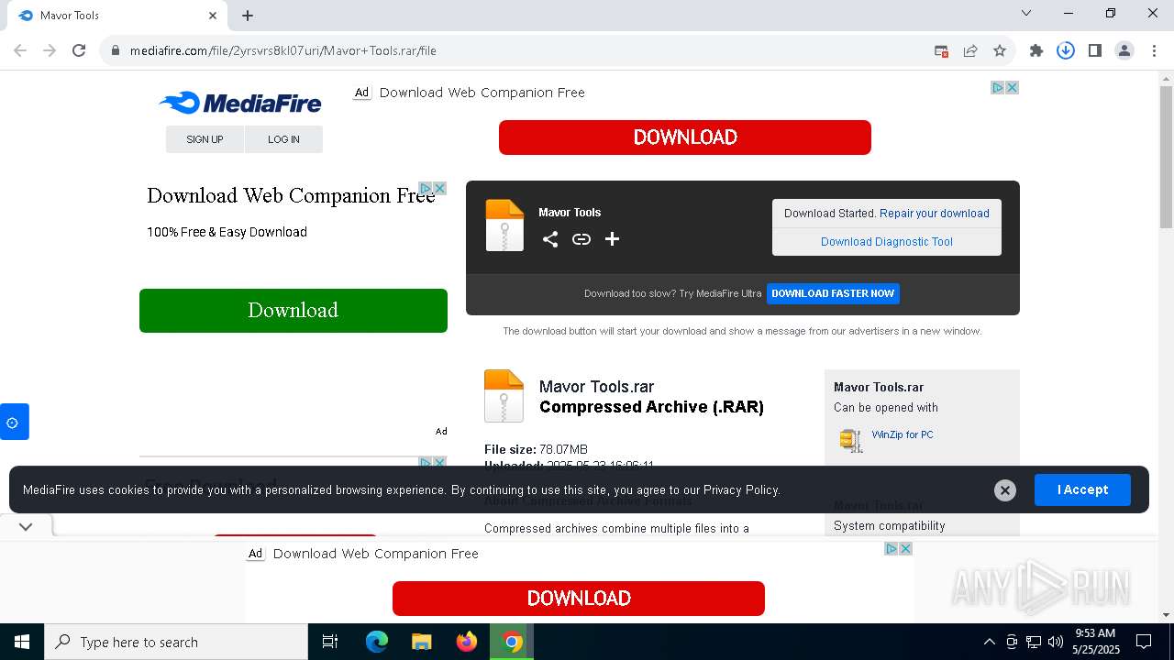The width and height of the screenshot is (1174, 660).
Task: Click the pop-up blocked icon in address bar
Action: [x=941, y=50]
